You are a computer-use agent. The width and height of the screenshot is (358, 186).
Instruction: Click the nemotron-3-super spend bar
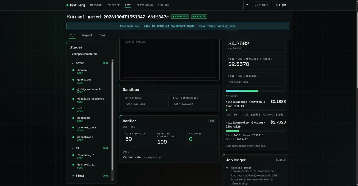coord(256,131)
